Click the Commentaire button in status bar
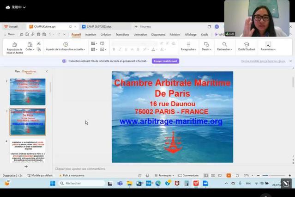Screen dimensions: 295x197 point(188,175)
